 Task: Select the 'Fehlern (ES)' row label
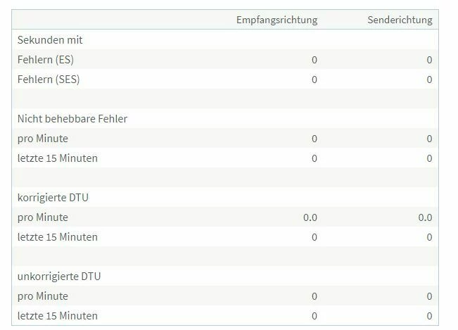pos(46,60)
